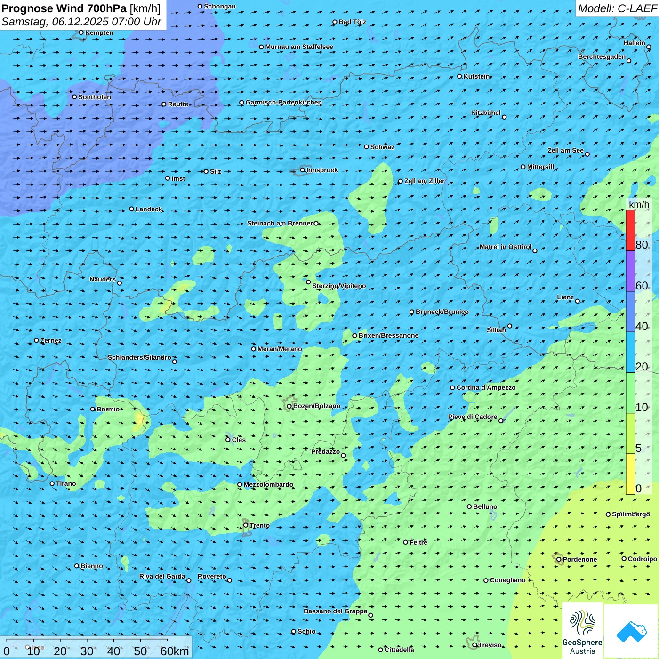This screenshot has width=659, height=659.
Task: Click the GeoSphere Austria logo
Action: pos(582,631)
